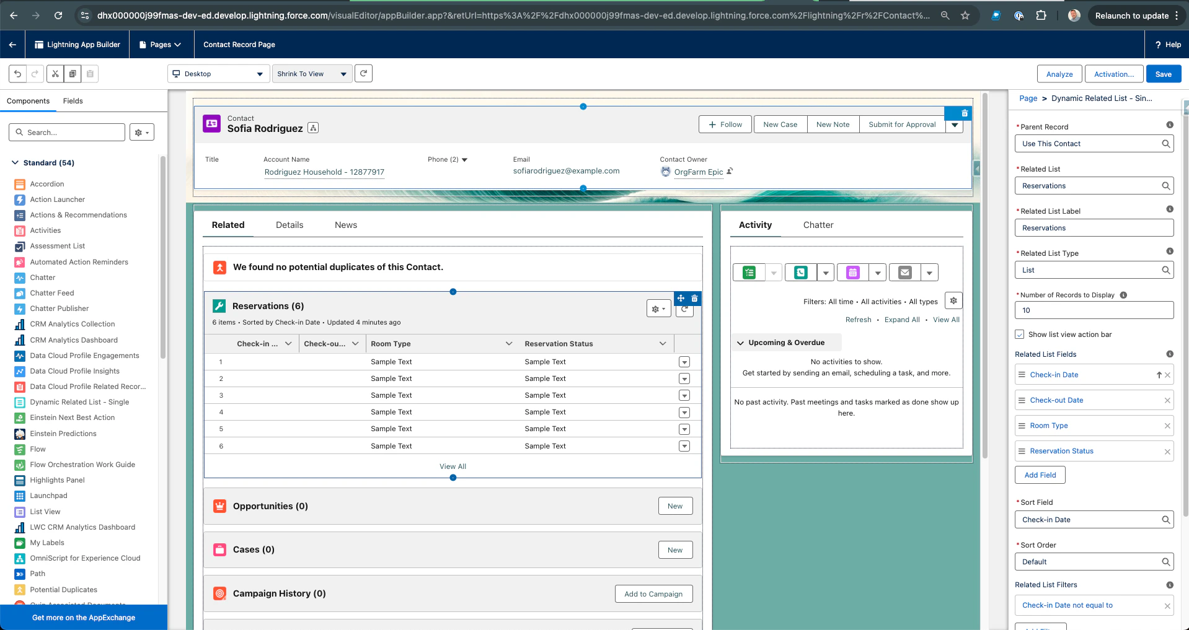Open row 1 actions dropdown in Reservations
Viewport: 1189px width, 630px height.
[684, 362]
